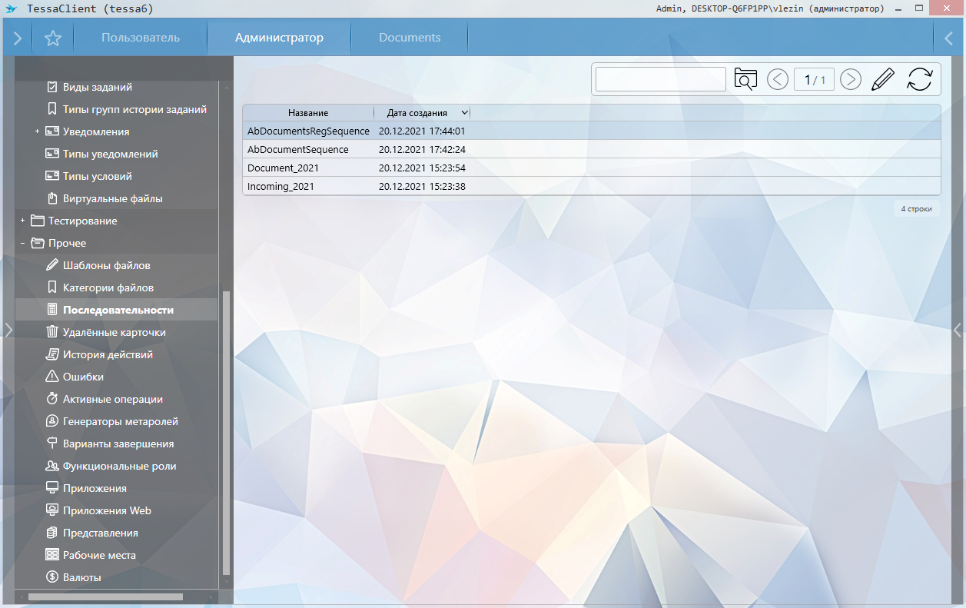Collapse the Прочее folder
The height and width of the screenshot is (608, 966).
coord(23,244)
